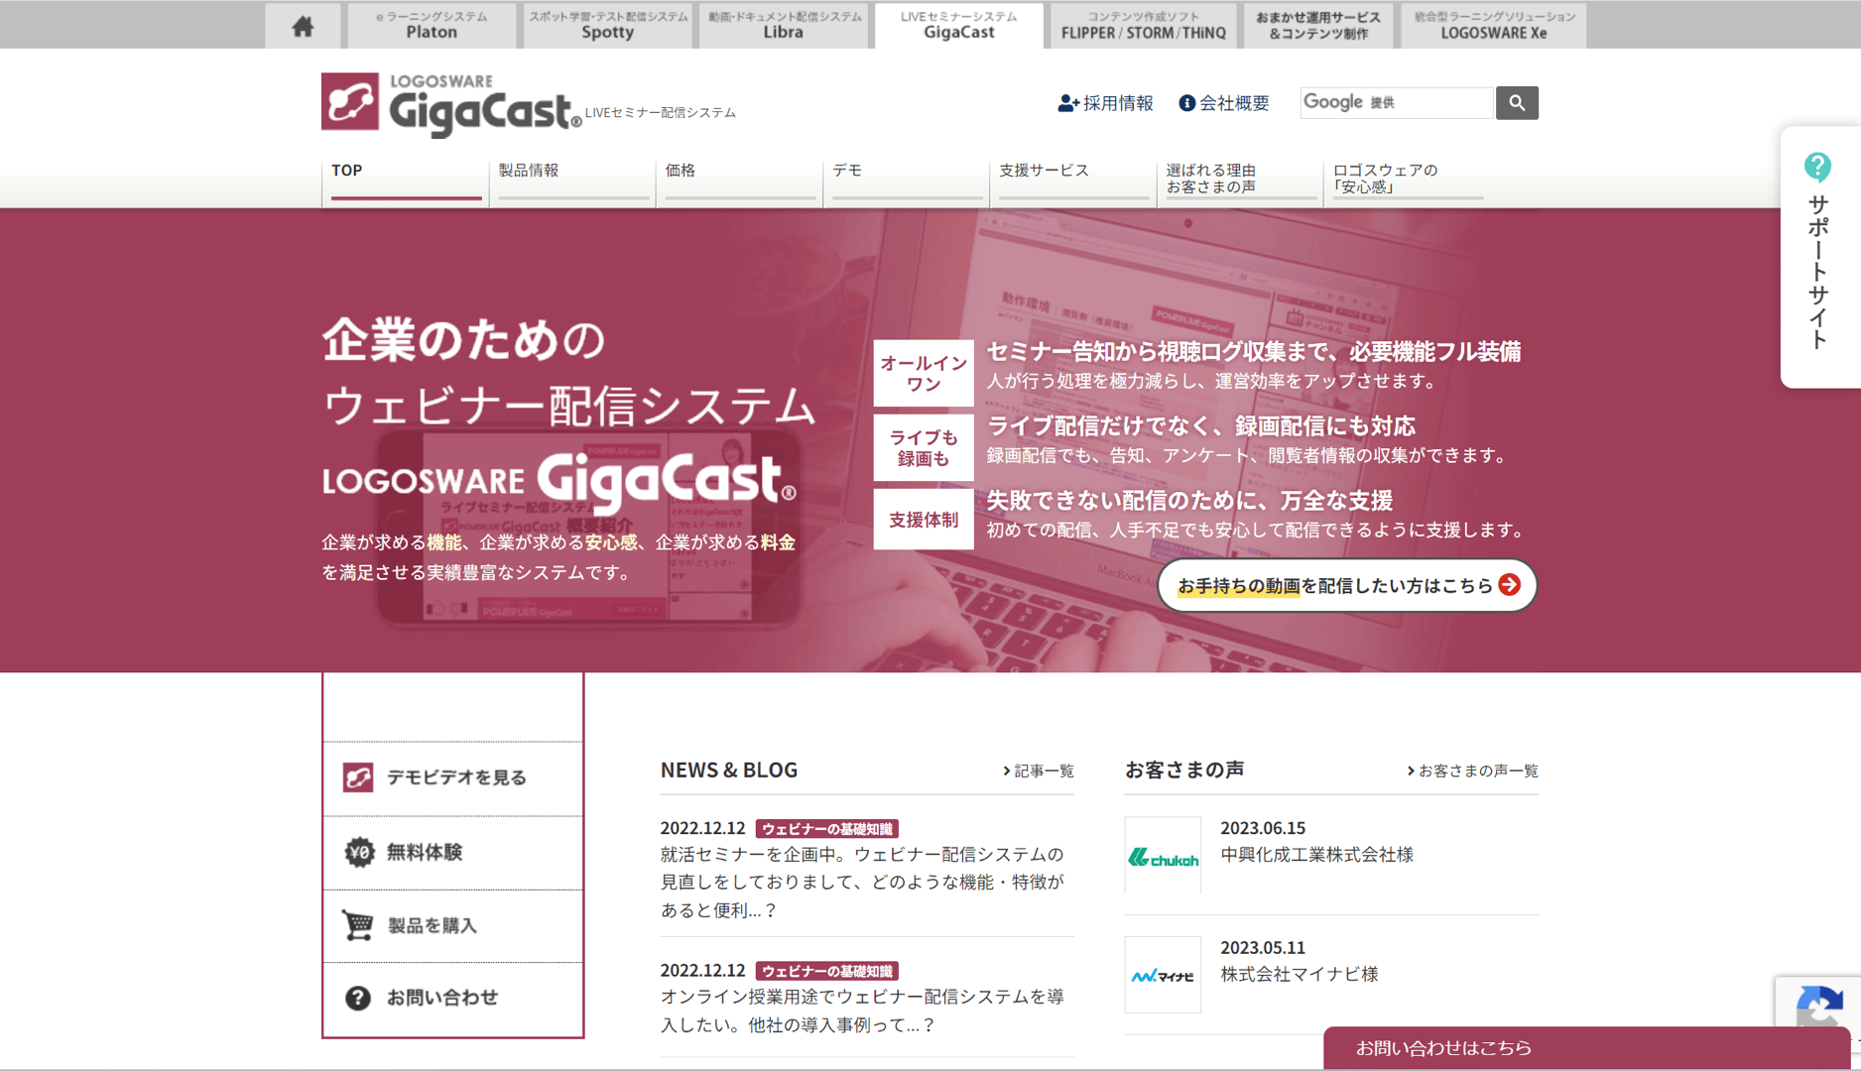Image resolution: width=1861 pixels, height=1071 pixels.
Task: Click the GigaCast logo
Action: coord(451,104)
